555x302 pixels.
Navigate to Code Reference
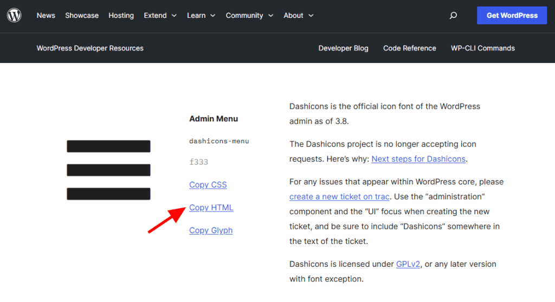point(409,48)
